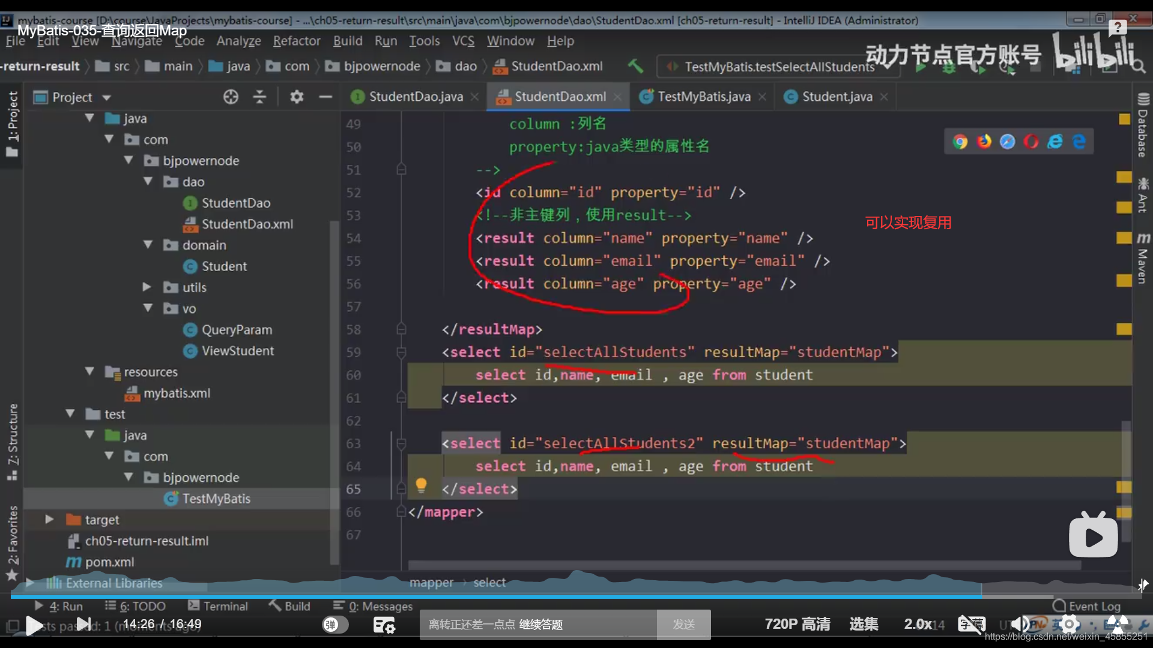1153x648 pixels.
Task: Click the Search Everywhere magnifier icon
Action: [x=1138, y=66]
